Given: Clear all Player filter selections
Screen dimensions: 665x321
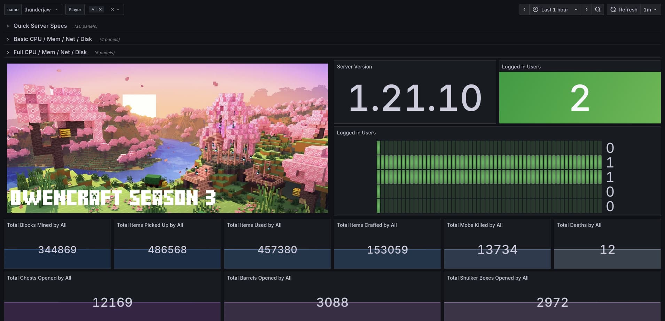Looking at the screenshot, I should pos(112,9).
